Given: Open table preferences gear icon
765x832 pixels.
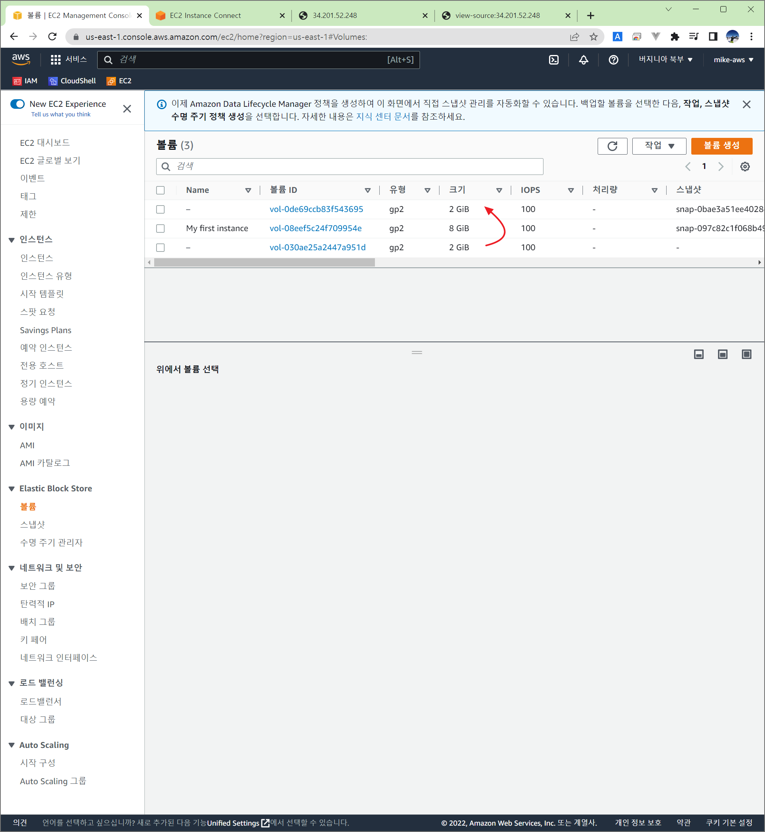Looking at the screenshot, I should coord(744,167).
